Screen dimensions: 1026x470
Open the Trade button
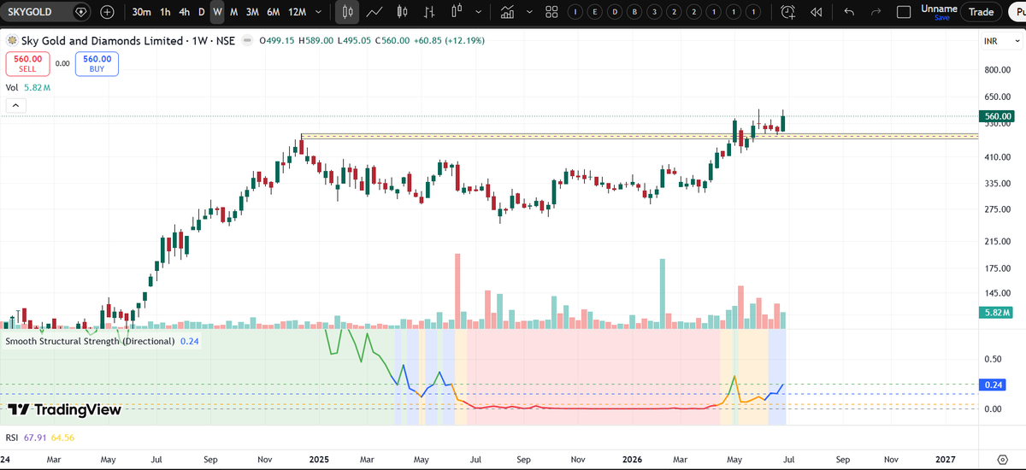click(981, 12)
